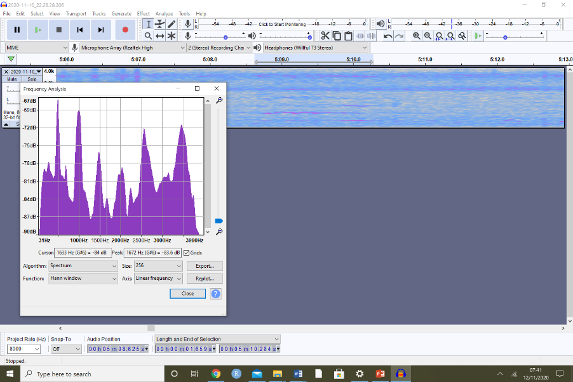Fit project to width zoom icon
The image size is (573, 382).
tap(450, 36)
